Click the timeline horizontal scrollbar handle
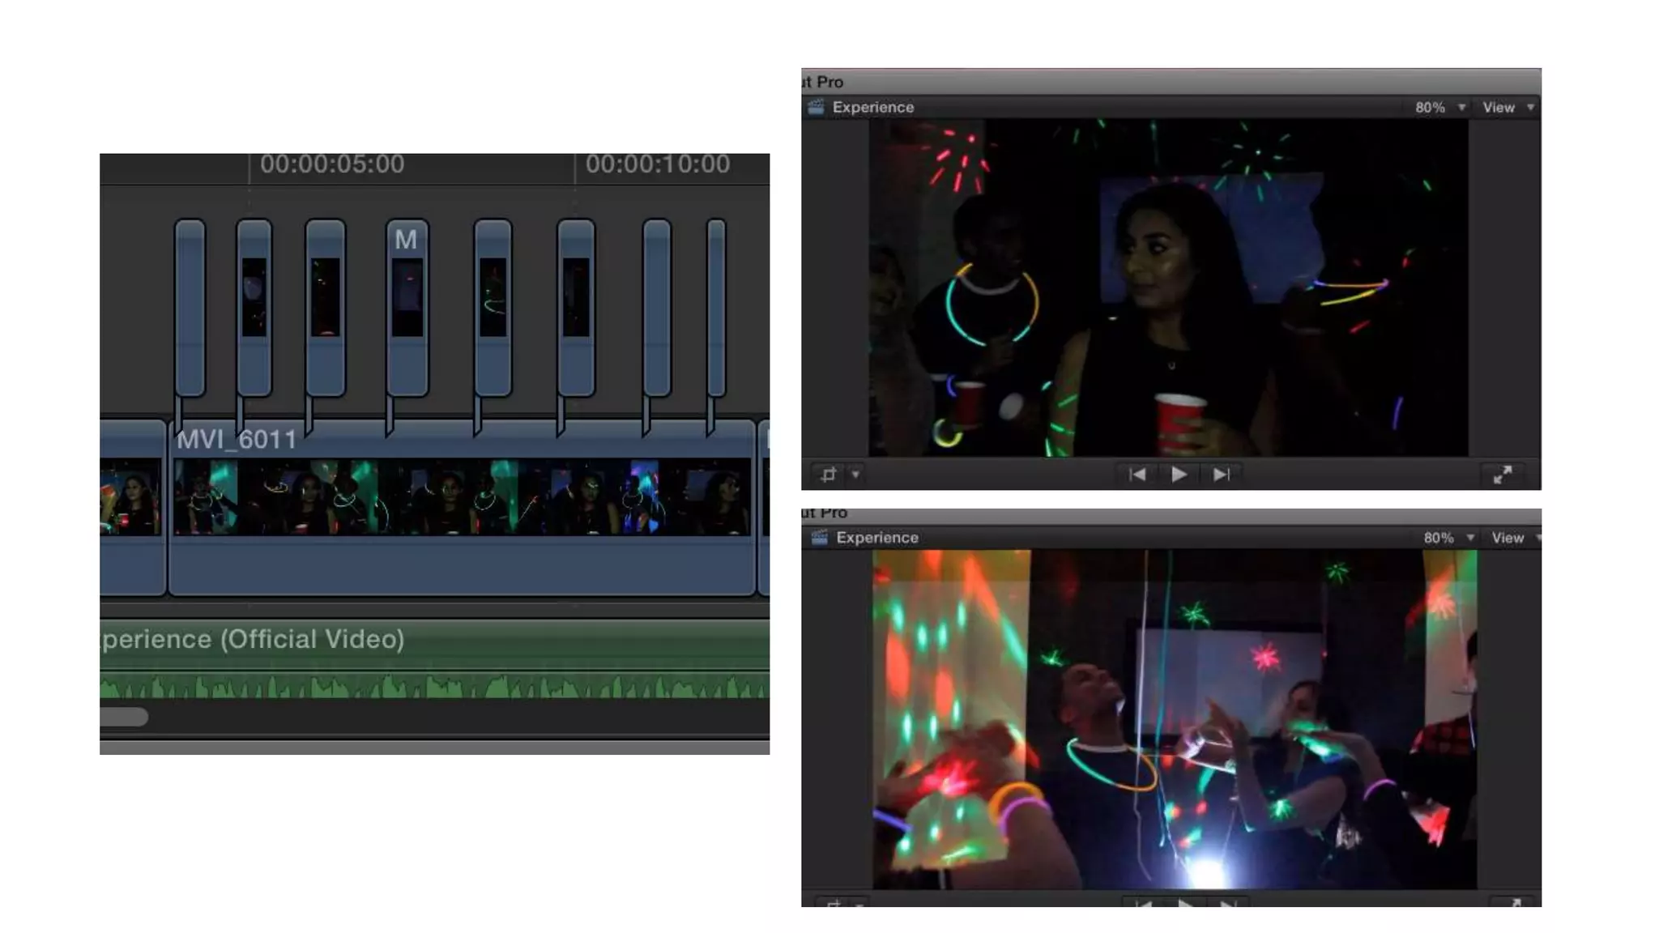 click(123, 717)
